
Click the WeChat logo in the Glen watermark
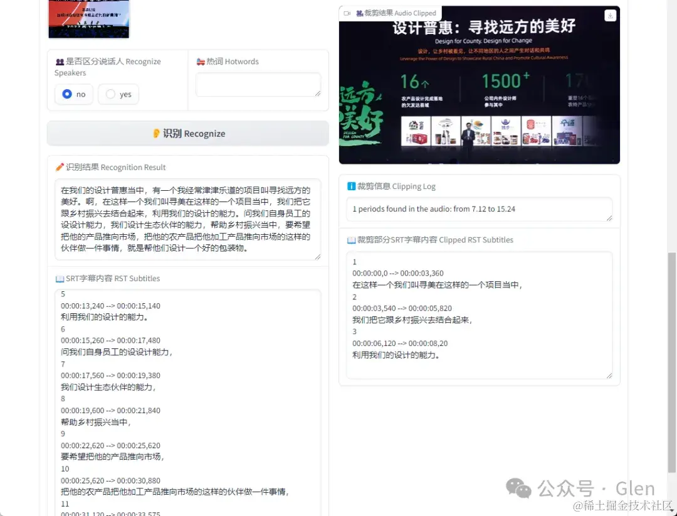click(518, 488)
